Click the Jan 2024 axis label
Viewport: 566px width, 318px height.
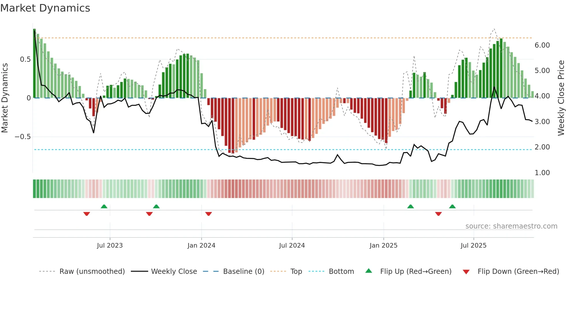(201, 246)
